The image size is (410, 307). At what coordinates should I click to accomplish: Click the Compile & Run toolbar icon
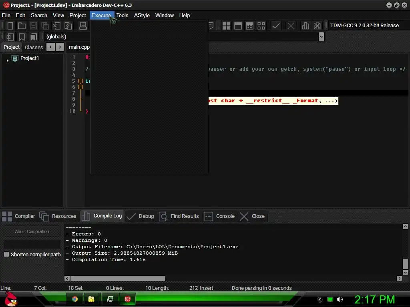click(249, 26)
